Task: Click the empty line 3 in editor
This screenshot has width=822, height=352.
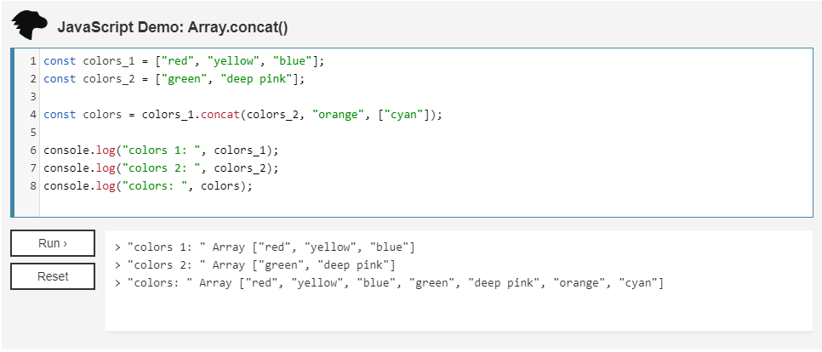Action: [255, 97]
